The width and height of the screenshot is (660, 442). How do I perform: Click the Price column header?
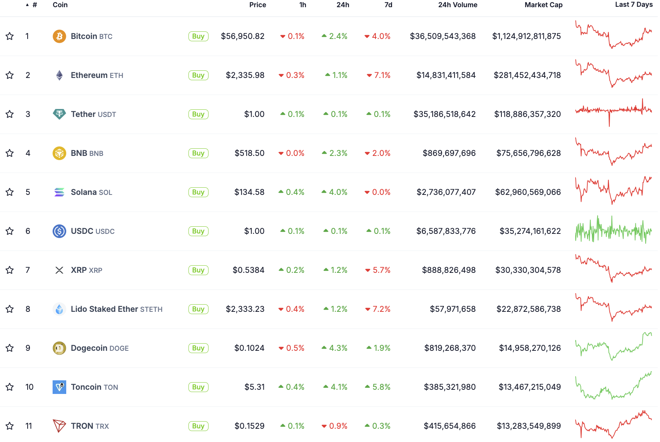coord(257,5)
